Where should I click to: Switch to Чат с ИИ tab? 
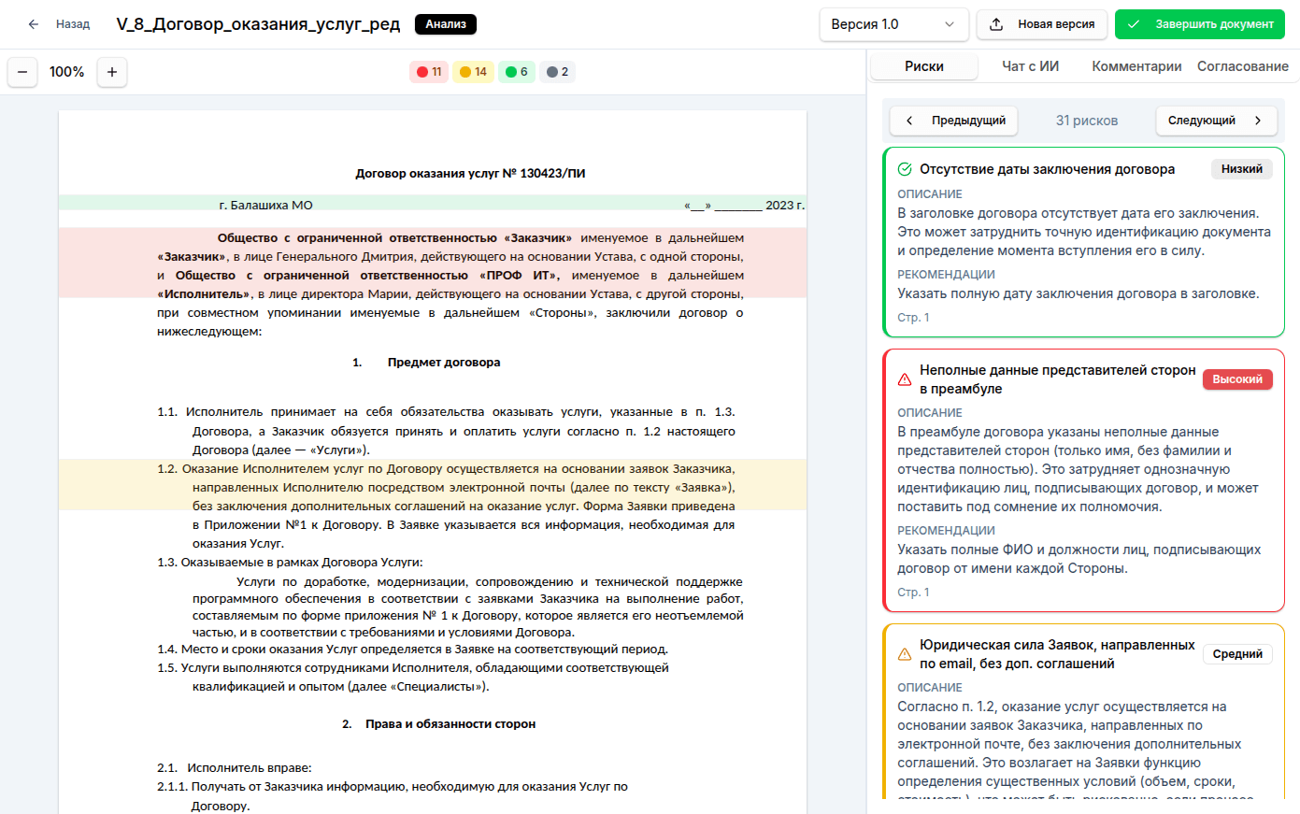point(1030,66)
